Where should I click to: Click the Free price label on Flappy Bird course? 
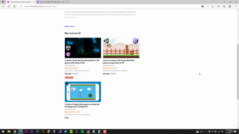pos(66,118)
